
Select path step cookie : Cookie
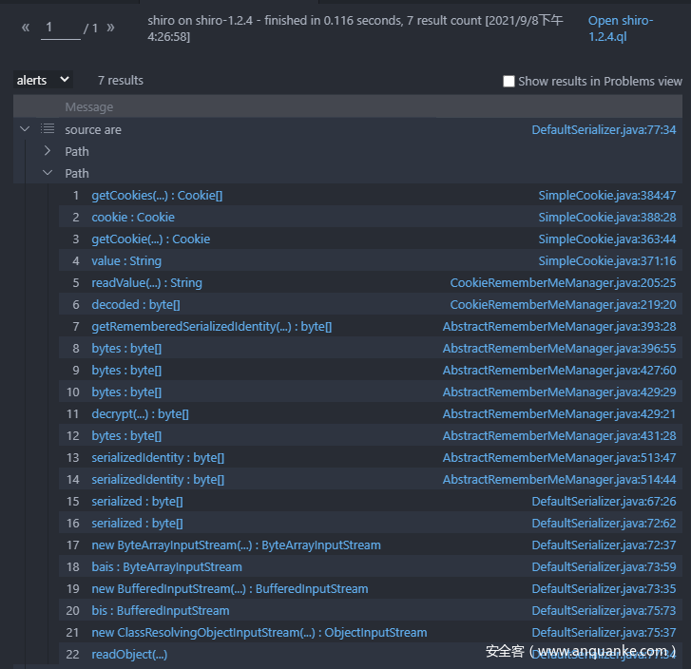coord(133,218)
